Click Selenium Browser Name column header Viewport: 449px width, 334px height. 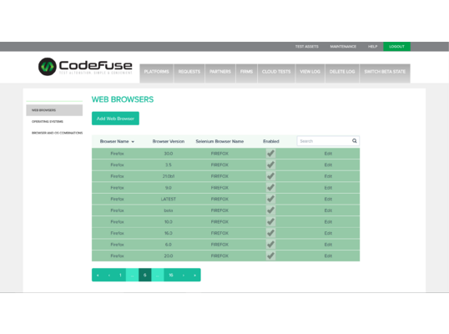[x=219, y=141]
